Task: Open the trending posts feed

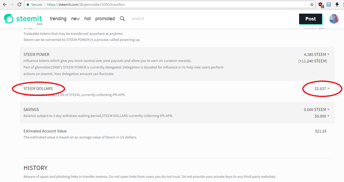Action: 58,19
